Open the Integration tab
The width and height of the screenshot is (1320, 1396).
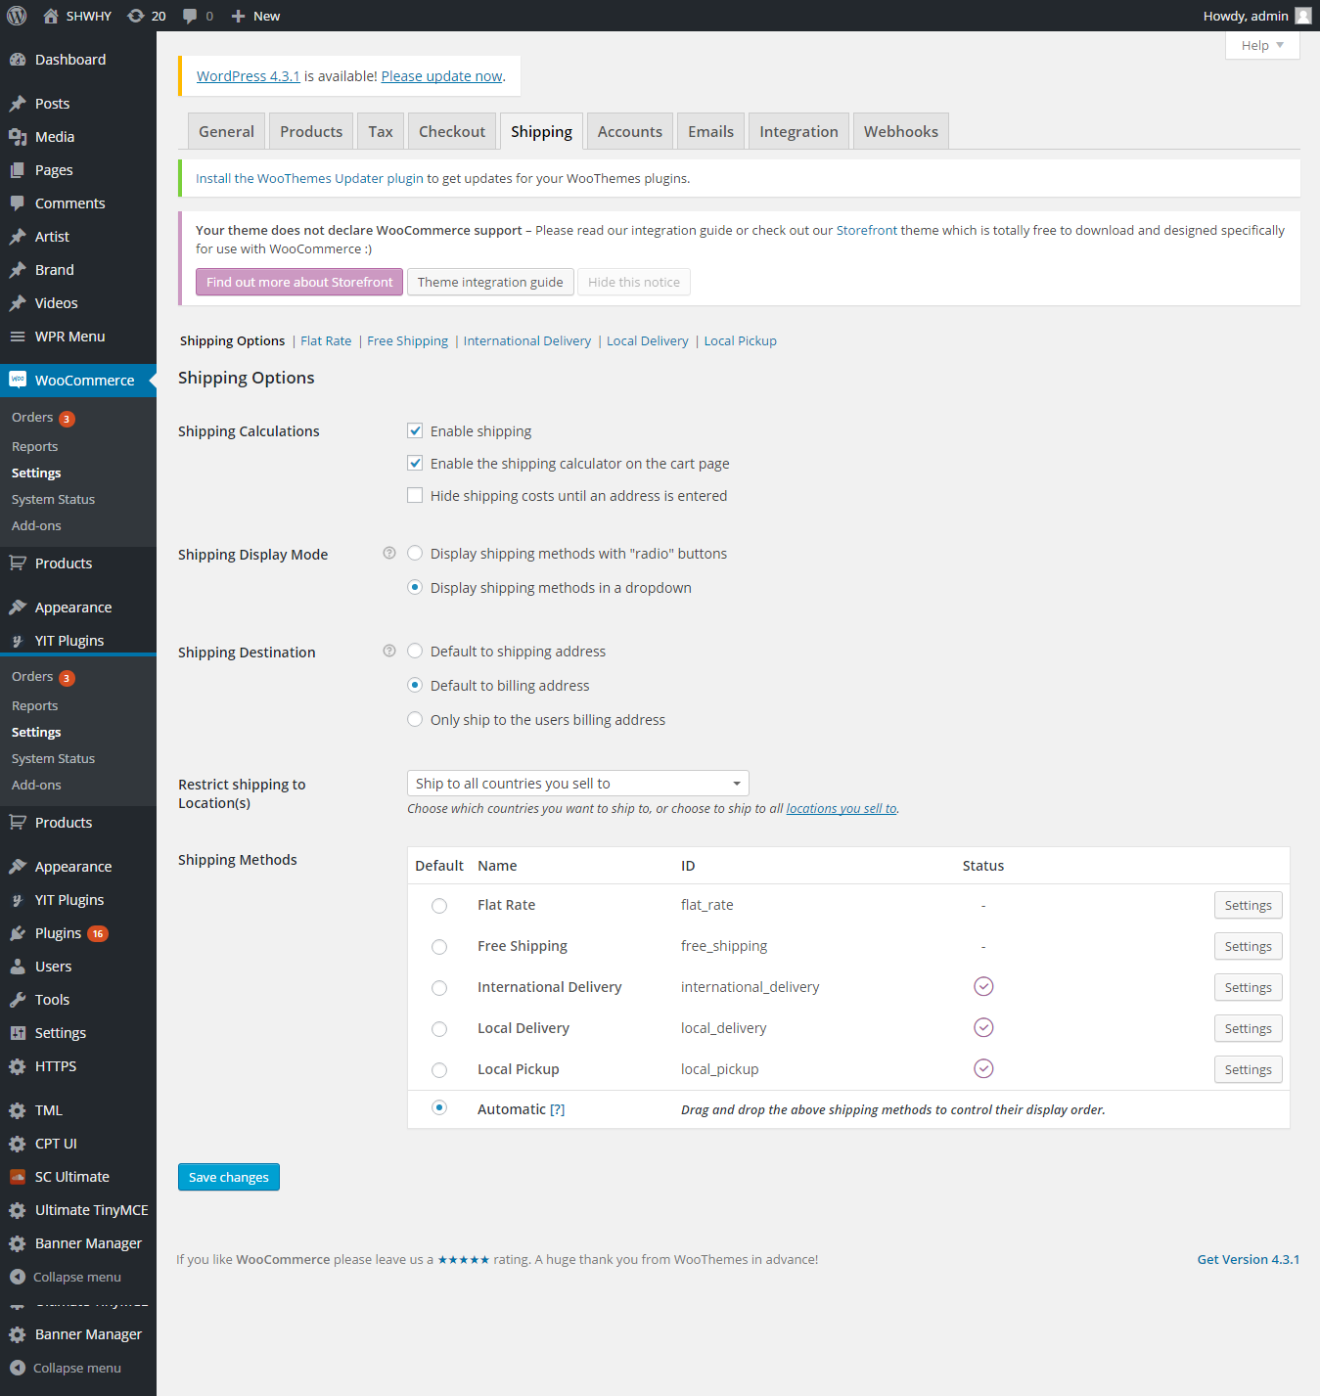[798, 131]
